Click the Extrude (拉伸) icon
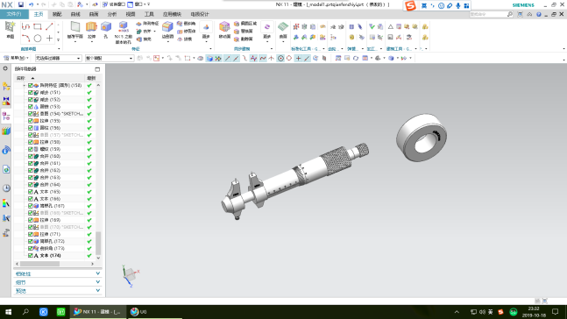The height and width of the screenshot is (319, 567). coord(91,27)
